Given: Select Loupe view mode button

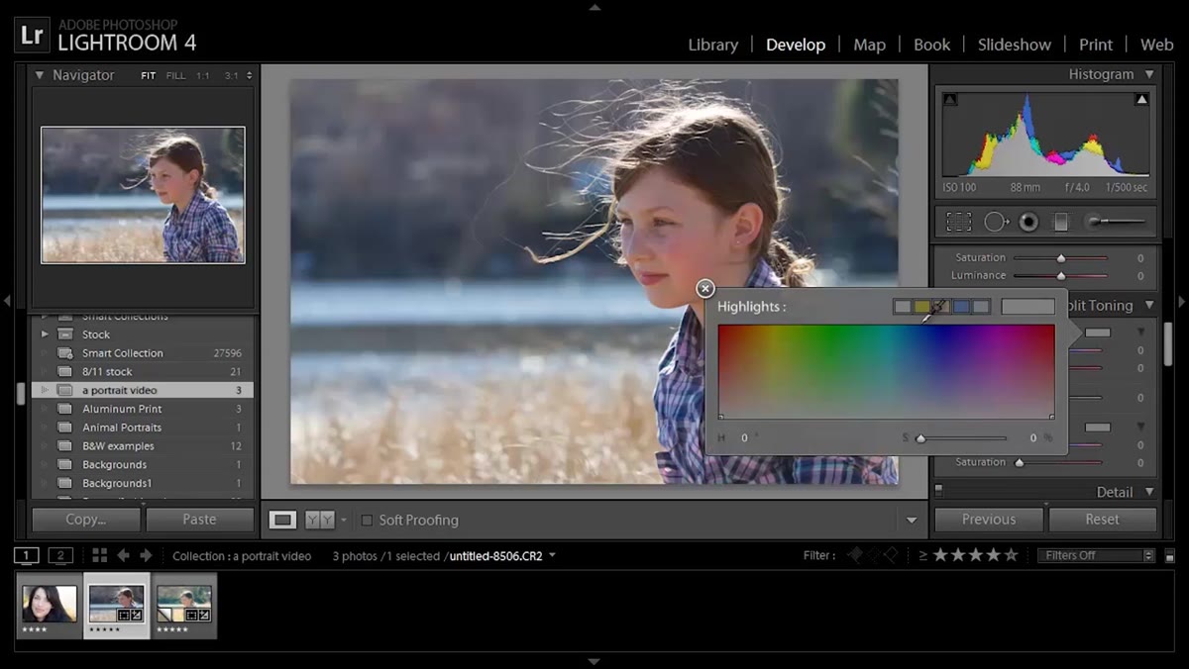Looking at the screenshot, I should pyautogui.click(x=282, y=520).
